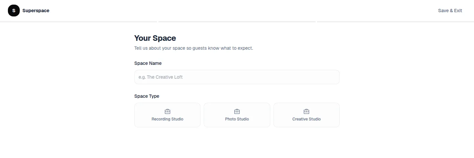Click the "Space Name" label
This screenshot has height=158, width=474.
click(148, 63)
